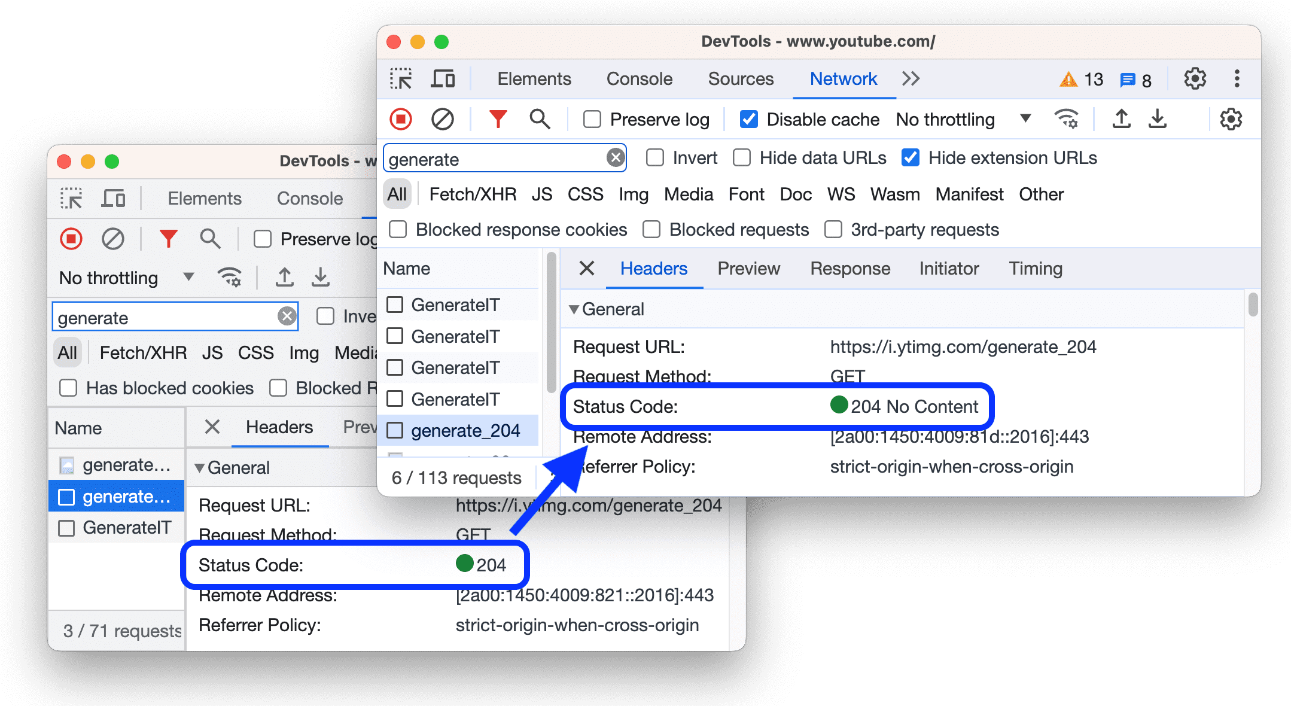Open the No throttling dropdown
Image resolution: width=1291 pixels, height=706 pixels.
click(957, 121)
